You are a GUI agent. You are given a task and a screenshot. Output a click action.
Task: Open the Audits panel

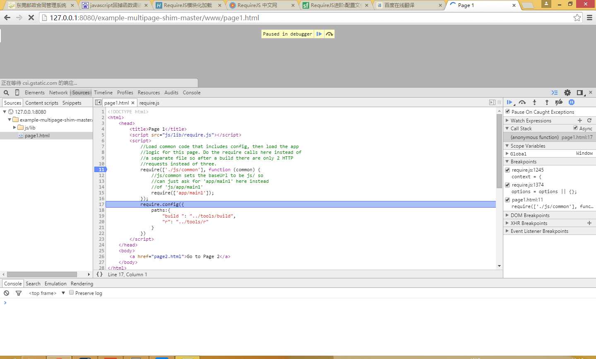[x=171, y=93]
